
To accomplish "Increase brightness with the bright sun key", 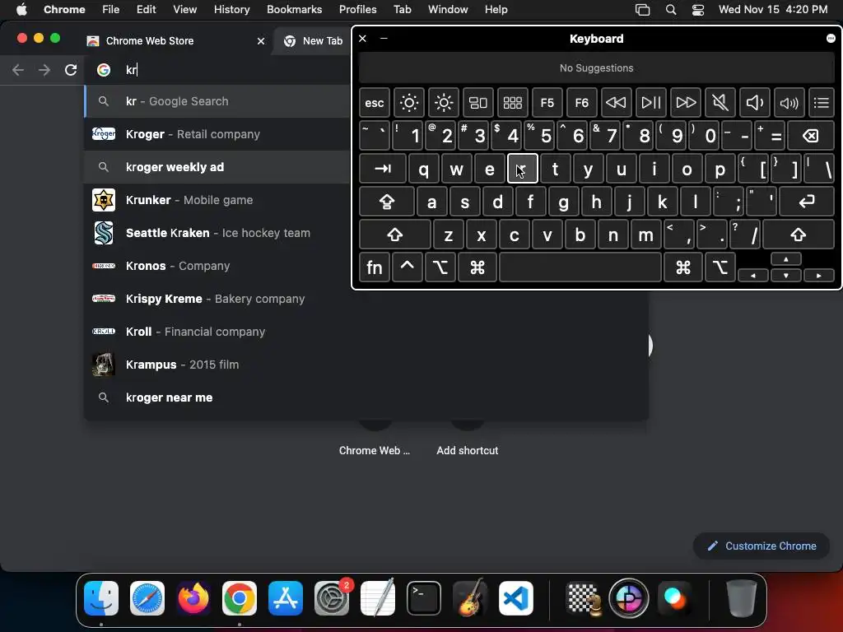I will pyautogui.click(x=444, y=103).
